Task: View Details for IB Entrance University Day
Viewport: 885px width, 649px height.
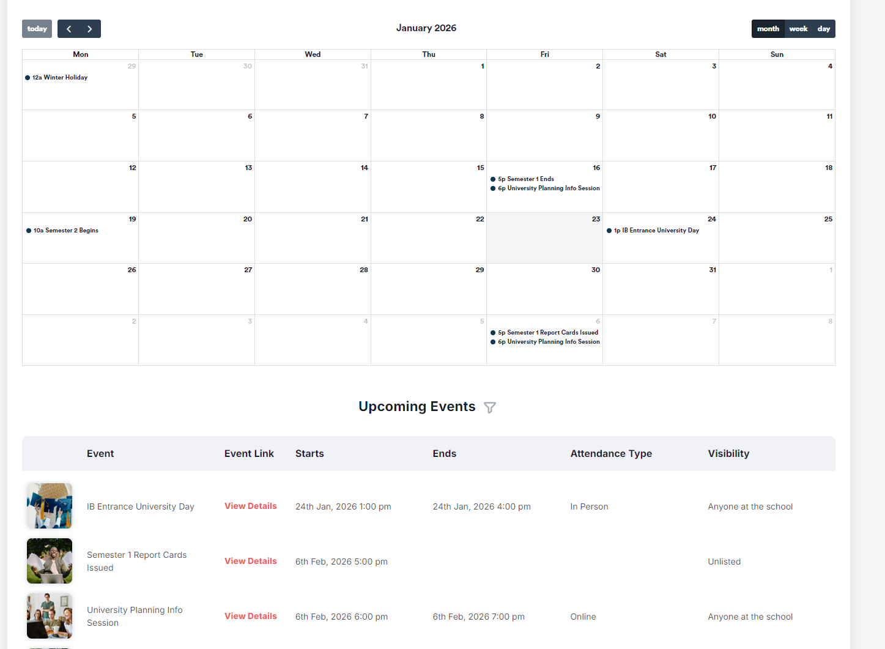Action: [250, 506]
